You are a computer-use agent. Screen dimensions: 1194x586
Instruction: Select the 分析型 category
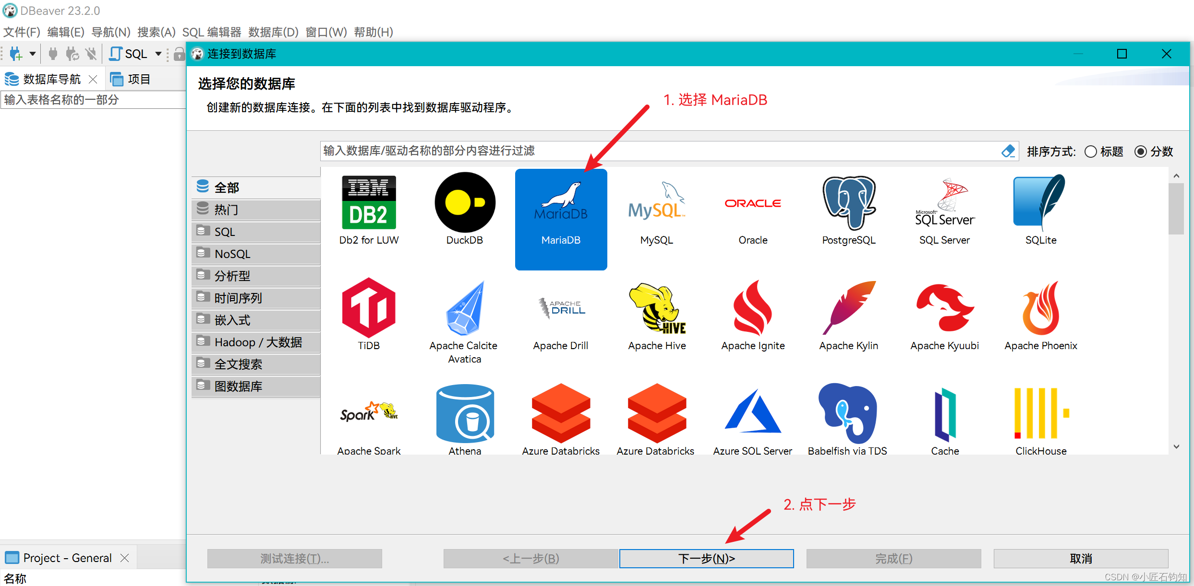[x=256, y=276]
